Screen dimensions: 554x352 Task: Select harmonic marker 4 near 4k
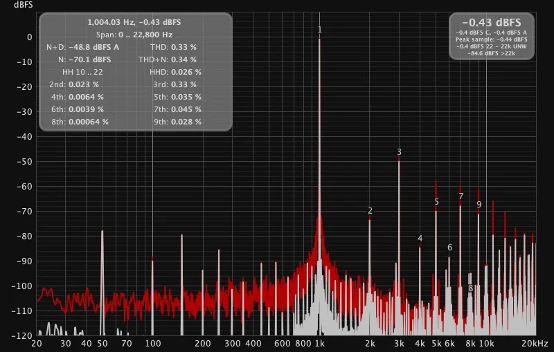pos(420,239)
